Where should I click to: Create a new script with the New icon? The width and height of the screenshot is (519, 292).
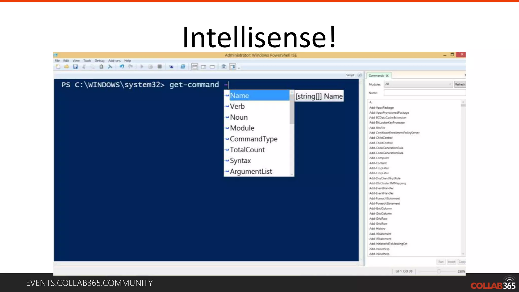pyautogui.click(x=58, y=67)
